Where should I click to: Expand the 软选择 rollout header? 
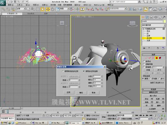pos(153,89)
